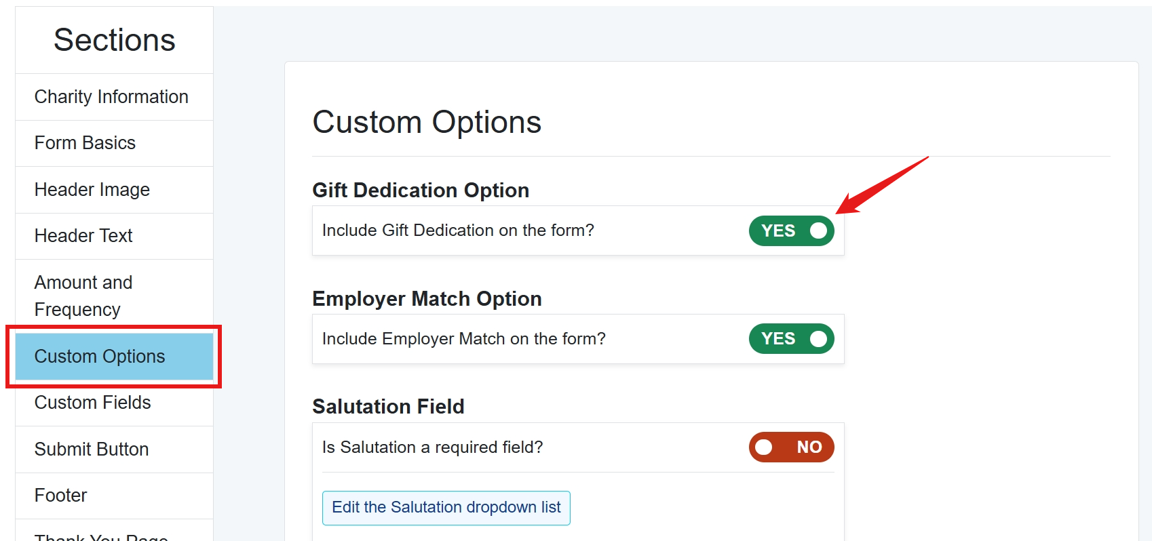Open Charity Information section in sidebar
This screenshot has height=541, width=1152.
coord(111,97)
